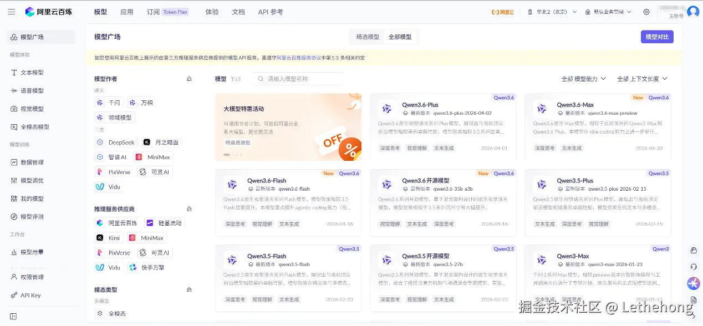Image resolution: width=703 pixels, height=326 pixels.
Task: Open the API 参考 top tab
Action: 271,12
